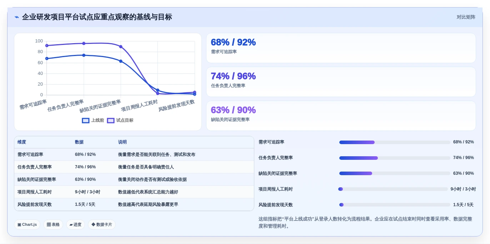Screen dimensions: 490x244
Task: Click the 试点目标 legend color box
Action: pos(111,121)
